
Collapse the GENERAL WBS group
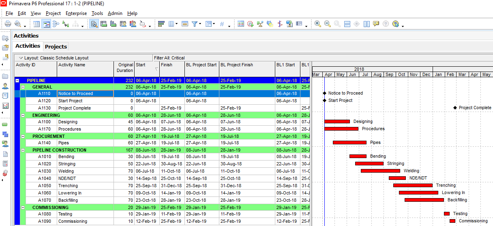point(23,87)
